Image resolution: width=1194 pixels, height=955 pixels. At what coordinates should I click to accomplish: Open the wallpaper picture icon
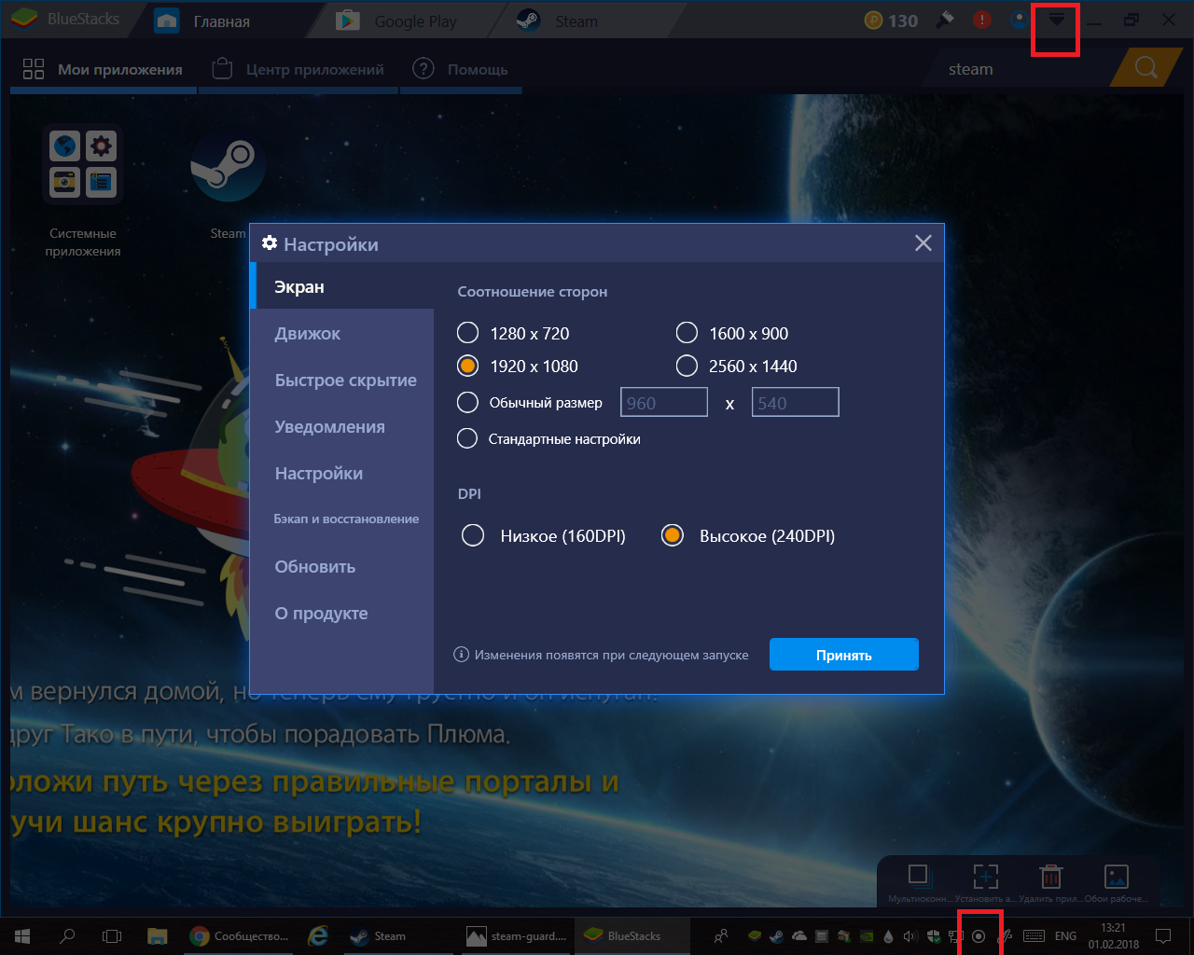pyautogui.click(x=1116, y=877)
